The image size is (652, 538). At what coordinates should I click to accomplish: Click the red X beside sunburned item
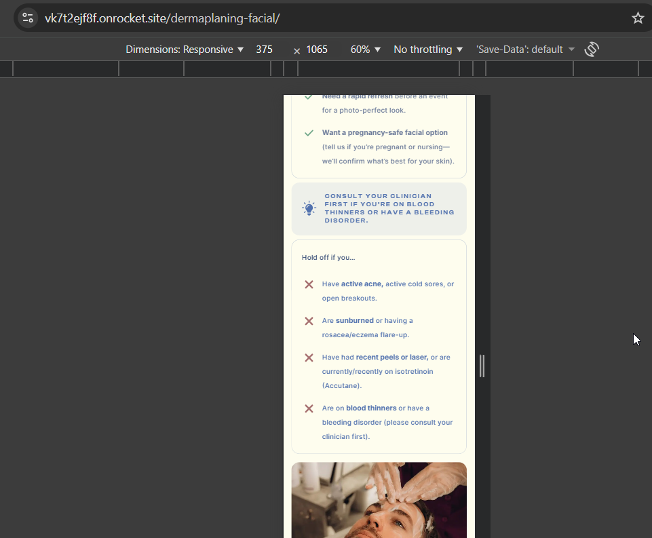point(309,321)
